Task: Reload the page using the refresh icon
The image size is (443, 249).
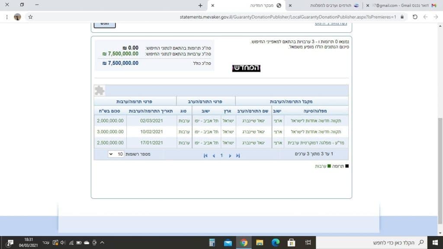Action: (x=414, y=17)
